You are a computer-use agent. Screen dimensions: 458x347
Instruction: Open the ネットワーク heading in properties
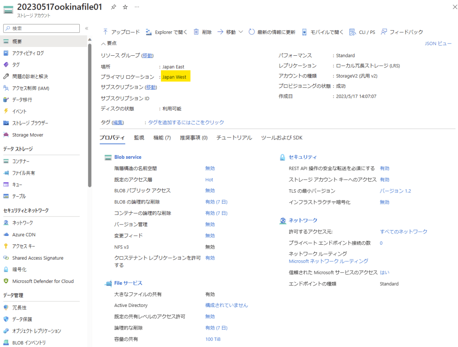coord(303,220)
